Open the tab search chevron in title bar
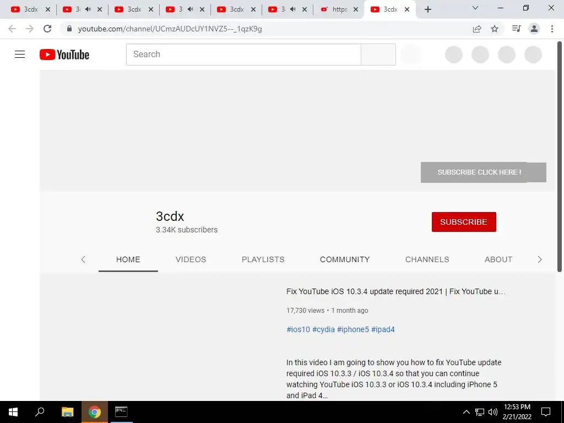This screenshot has width=564, height=423. [475, 8]
